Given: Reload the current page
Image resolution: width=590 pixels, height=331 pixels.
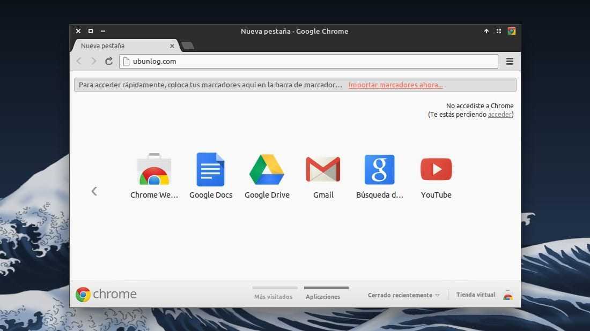Looking at the screenshot, I should tap(109, 61).
